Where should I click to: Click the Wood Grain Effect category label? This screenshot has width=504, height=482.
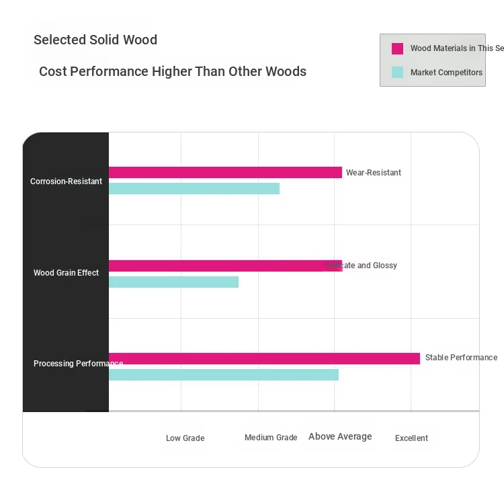66,273
